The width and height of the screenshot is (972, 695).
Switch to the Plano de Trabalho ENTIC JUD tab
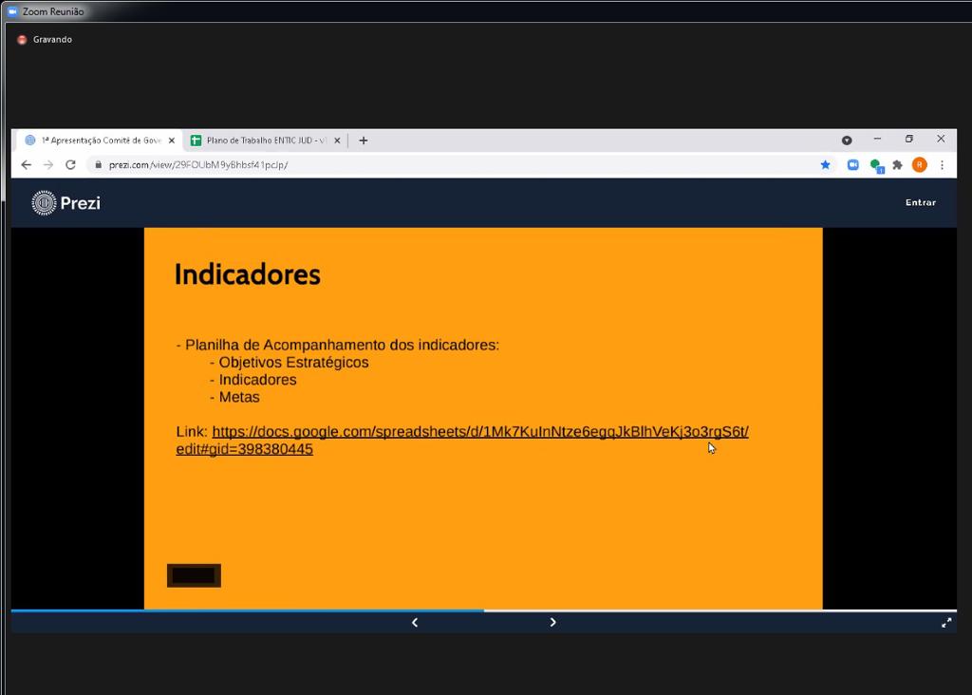261,141
